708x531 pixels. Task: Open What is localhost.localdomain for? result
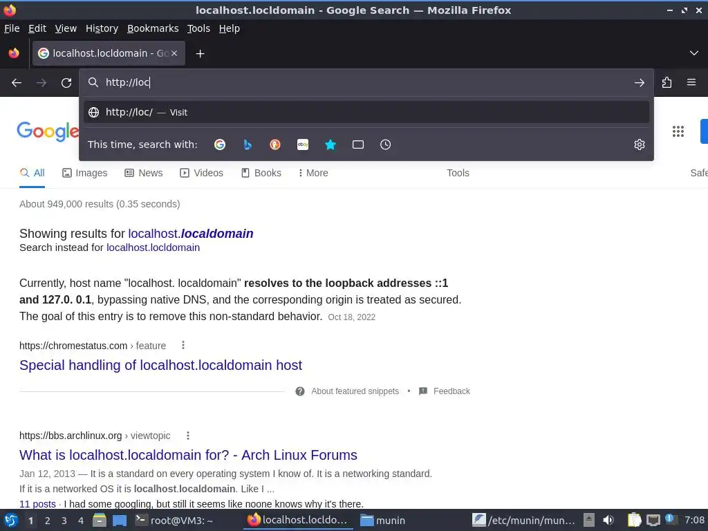pos(188,455)
